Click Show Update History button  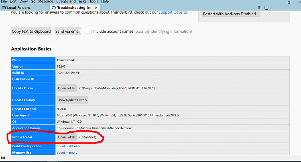click(72, 100)
